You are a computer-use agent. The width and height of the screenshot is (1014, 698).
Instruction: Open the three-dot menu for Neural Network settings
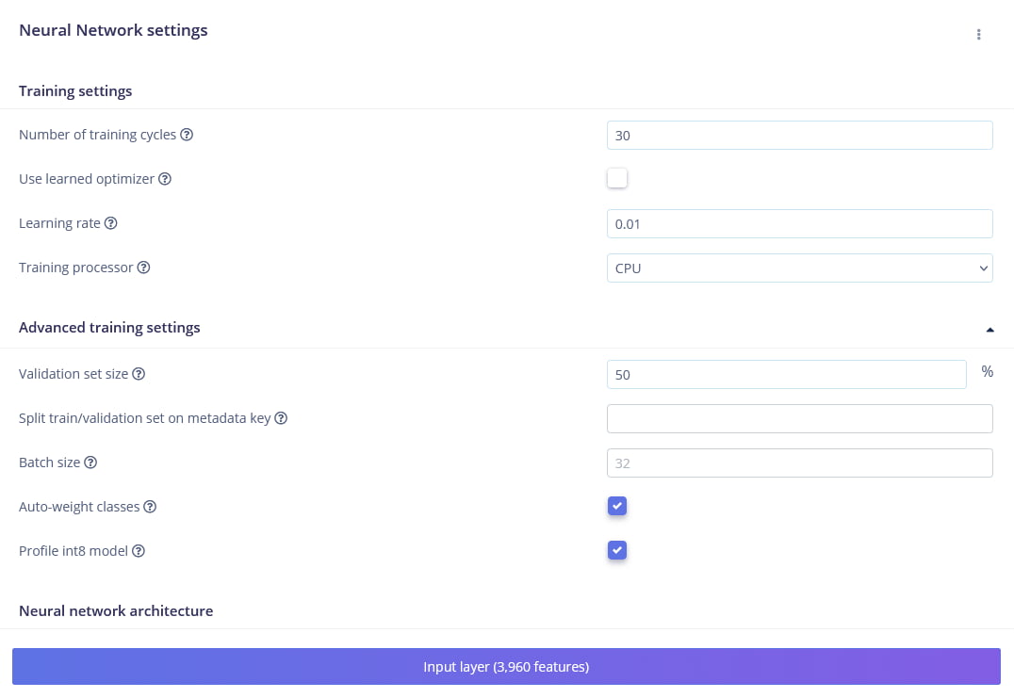click(x=978, y=35)
